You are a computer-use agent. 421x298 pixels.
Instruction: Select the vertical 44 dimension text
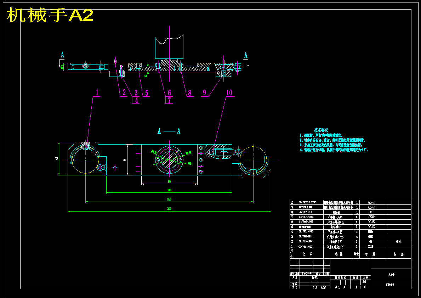[x=125, y=159]
